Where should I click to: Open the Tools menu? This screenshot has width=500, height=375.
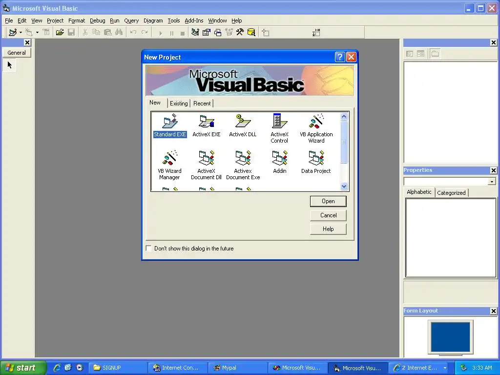tap(174, 21)
